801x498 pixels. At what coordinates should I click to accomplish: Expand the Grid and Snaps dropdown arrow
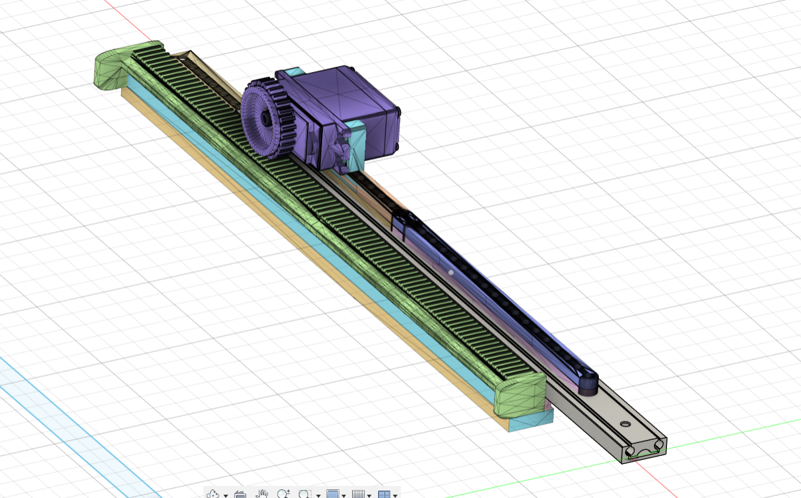[369, 496]
